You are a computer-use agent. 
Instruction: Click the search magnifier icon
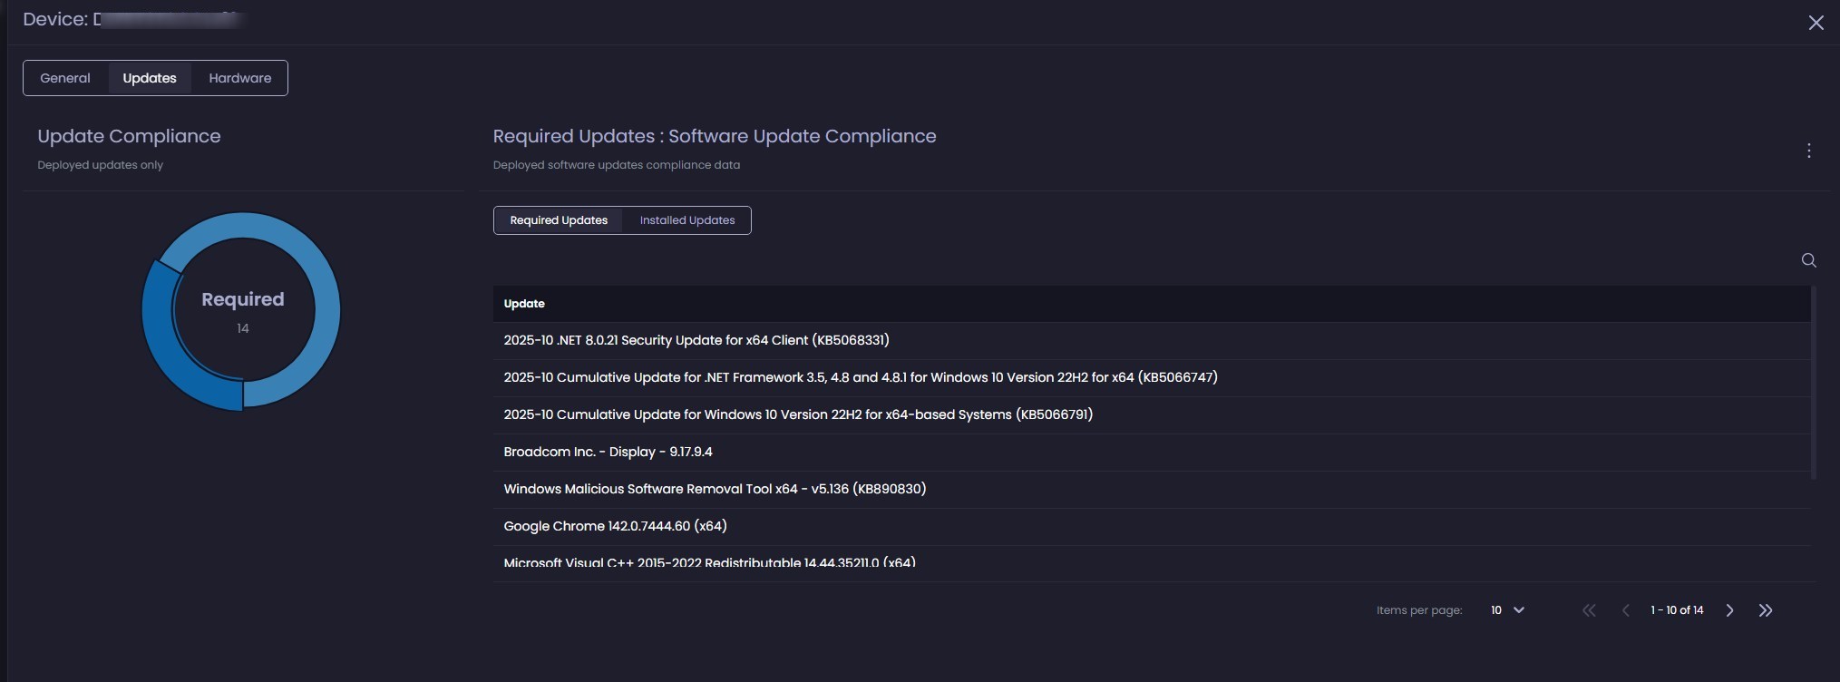pos(1808,260)
